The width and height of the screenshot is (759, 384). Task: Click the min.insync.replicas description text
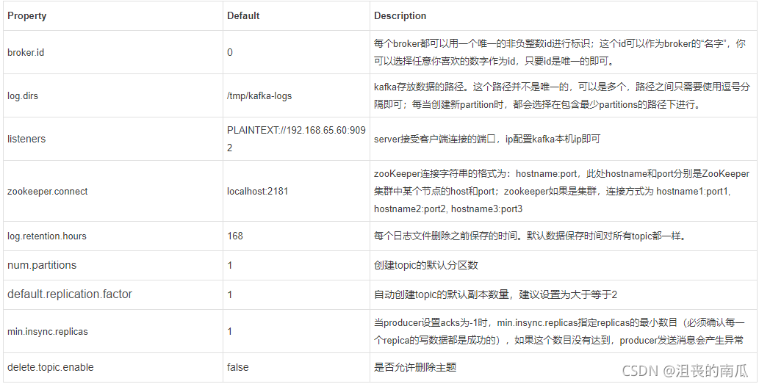click(560, 331)
